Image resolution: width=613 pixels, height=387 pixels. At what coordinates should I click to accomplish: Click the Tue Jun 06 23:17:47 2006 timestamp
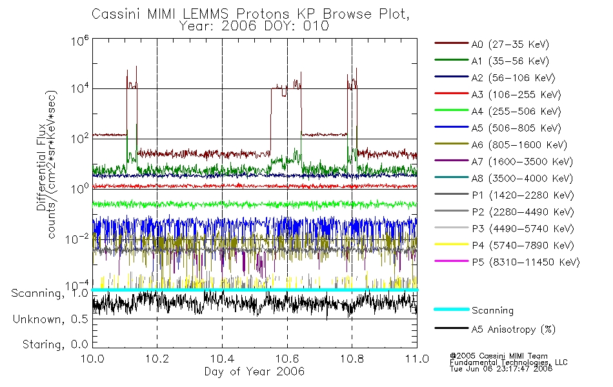(x=501, y=369)
